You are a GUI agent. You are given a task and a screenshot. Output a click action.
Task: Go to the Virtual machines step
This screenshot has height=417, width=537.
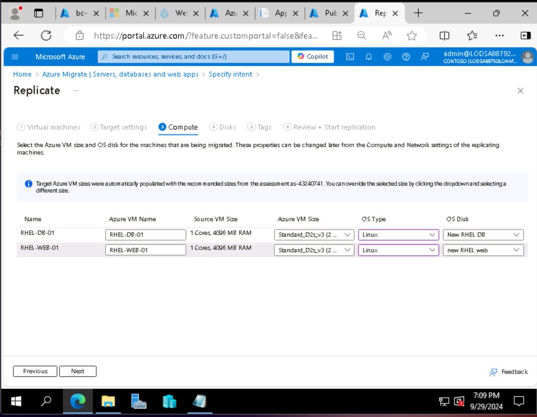[x=49, y=127]
